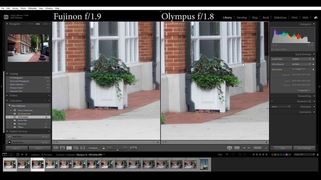Image resolution: width=321 pixels, height=180 pixels.
Task: Toggle the Original Photo checkbox
Action: point(272,49)
